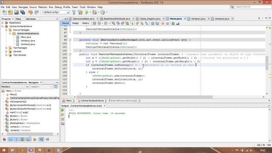Click the Windows Start button
Screen dimensions: 272x153
[x=3, y=150]
